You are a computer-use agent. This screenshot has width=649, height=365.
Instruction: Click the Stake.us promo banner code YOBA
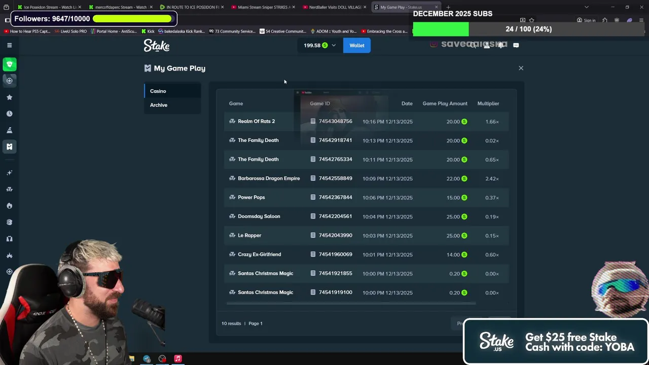(556, 342)
